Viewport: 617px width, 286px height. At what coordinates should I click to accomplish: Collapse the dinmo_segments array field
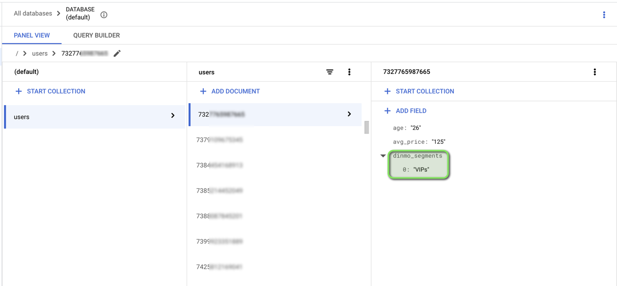coord(383,156)
